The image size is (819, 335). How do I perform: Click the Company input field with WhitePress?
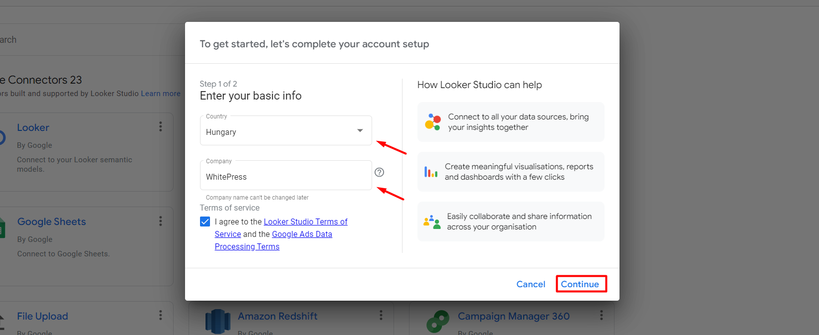pos(286,176)
